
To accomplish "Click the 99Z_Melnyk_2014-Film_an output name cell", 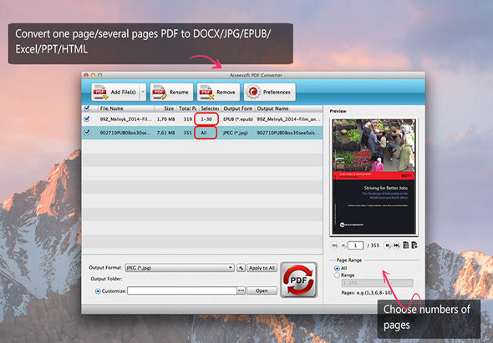I will 288,119.
